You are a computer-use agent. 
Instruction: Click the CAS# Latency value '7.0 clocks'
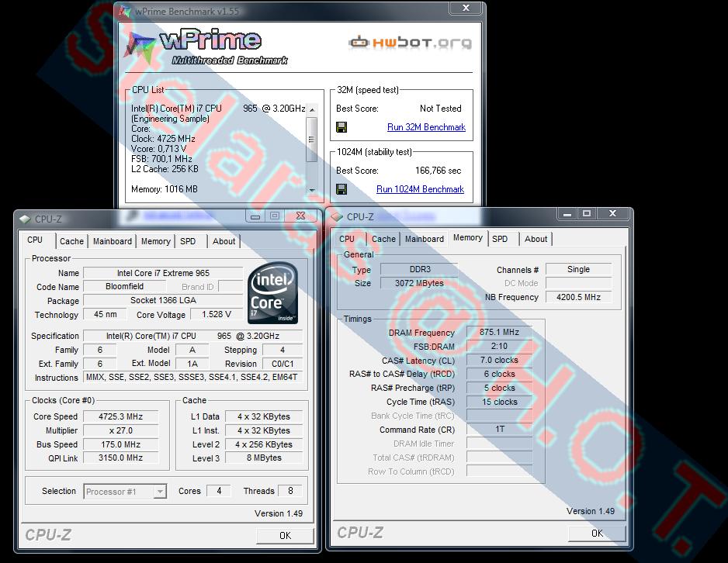(500, 360)
